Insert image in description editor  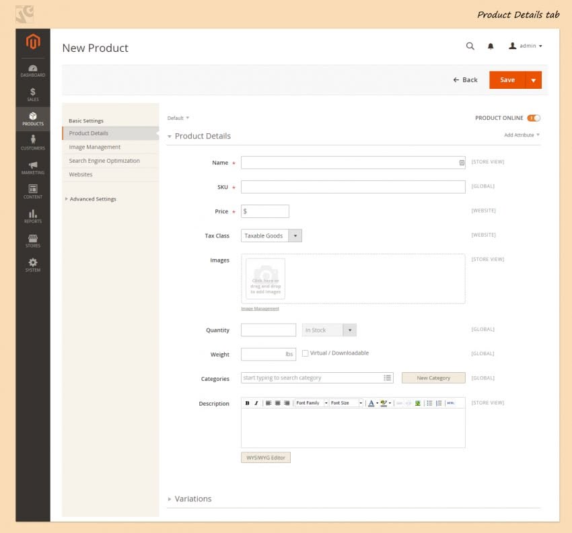[418, 403]
